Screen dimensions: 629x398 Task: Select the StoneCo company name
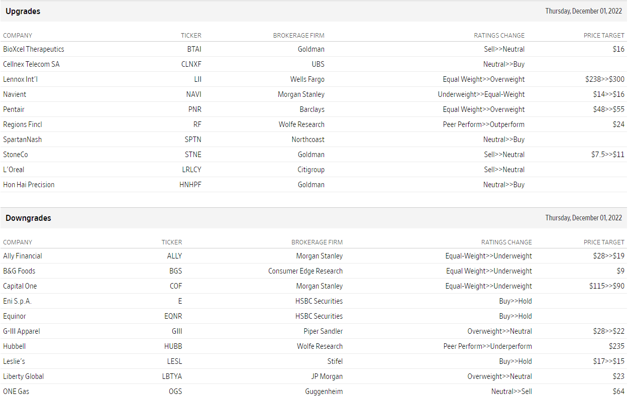[16, 155]
